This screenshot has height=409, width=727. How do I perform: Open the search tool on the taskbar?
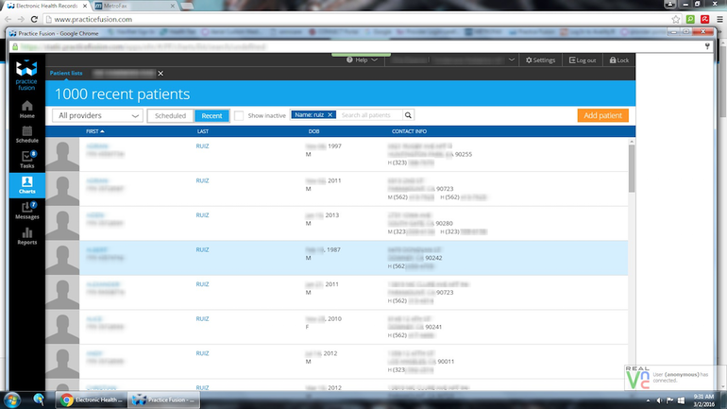(x=39, y=400)
